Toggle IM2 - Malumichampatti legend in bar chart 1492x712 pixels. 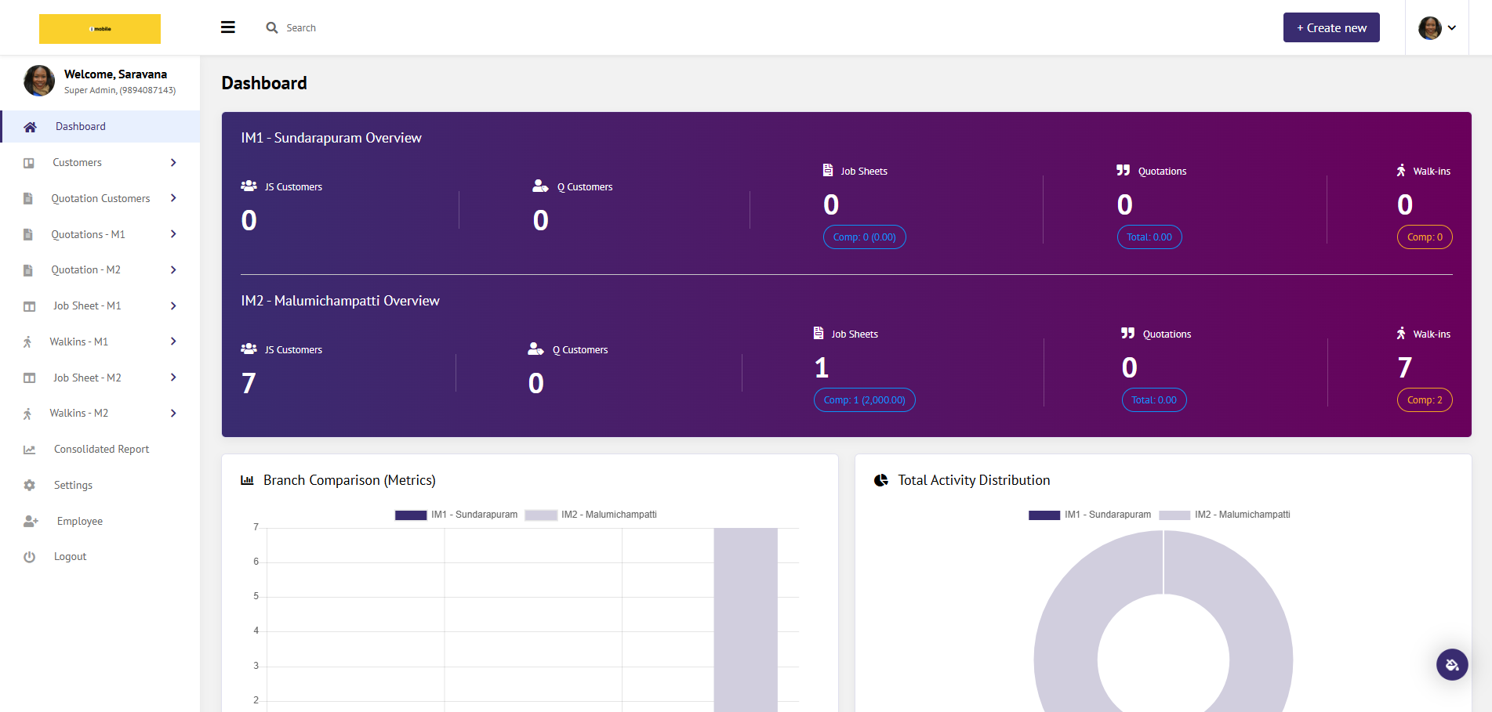[591, 515]
